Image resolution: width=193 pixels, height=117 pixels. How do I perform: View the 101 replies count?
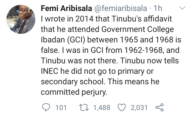point(61,108)
